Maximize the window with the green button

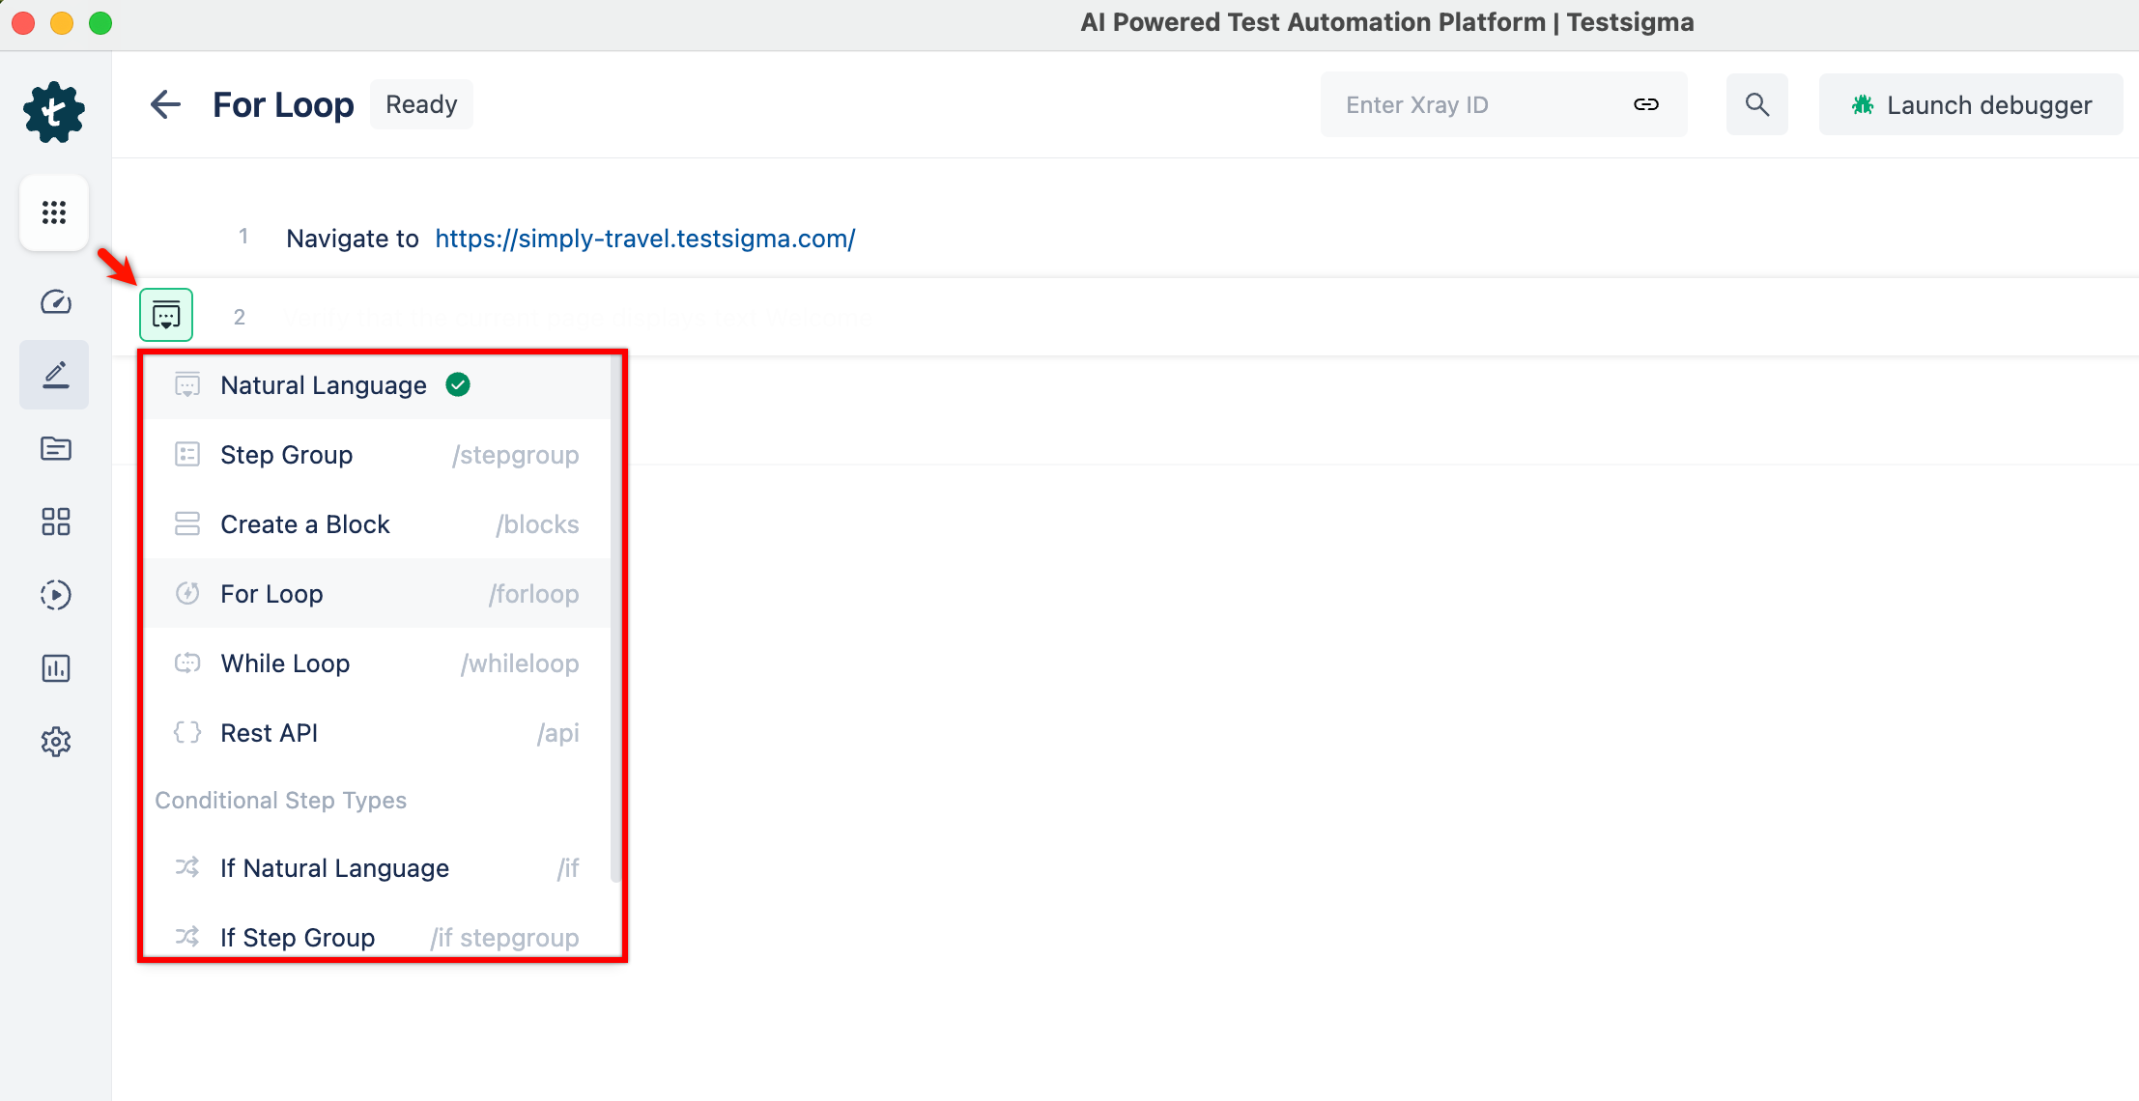point(100,23)
